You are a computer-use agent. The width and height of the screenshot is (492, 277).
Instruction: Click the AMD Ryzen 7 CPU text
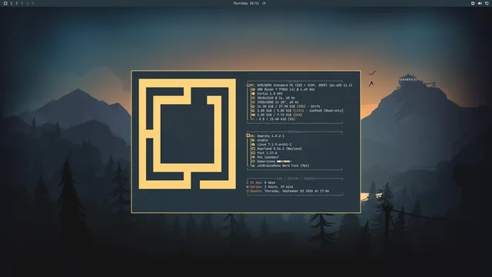(286, 89)
